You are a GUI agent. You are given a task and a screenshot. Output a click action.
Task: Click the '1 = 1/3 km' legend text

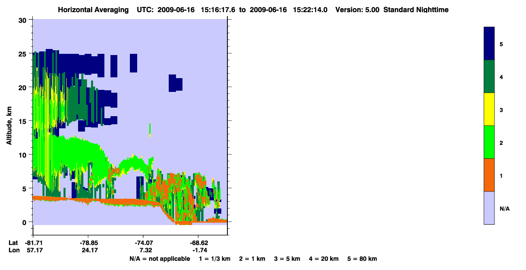pyautogui.click(x=214, y=259)
